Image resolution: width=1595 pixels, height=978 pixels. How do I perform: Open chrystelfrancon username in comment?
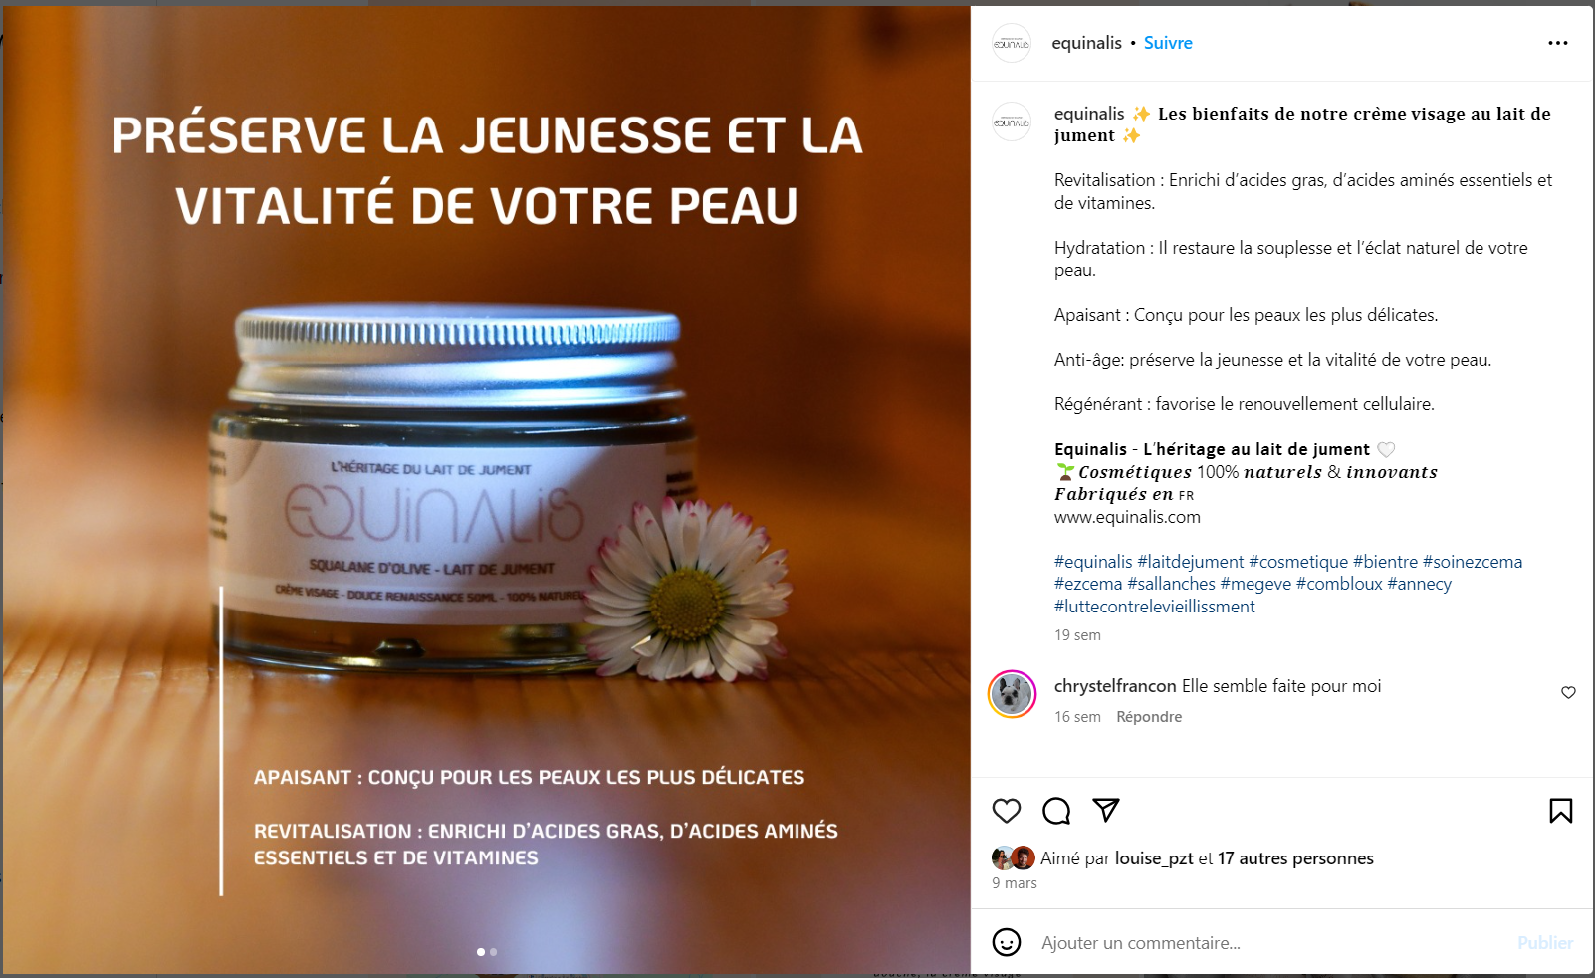(x=1115, y=686)
